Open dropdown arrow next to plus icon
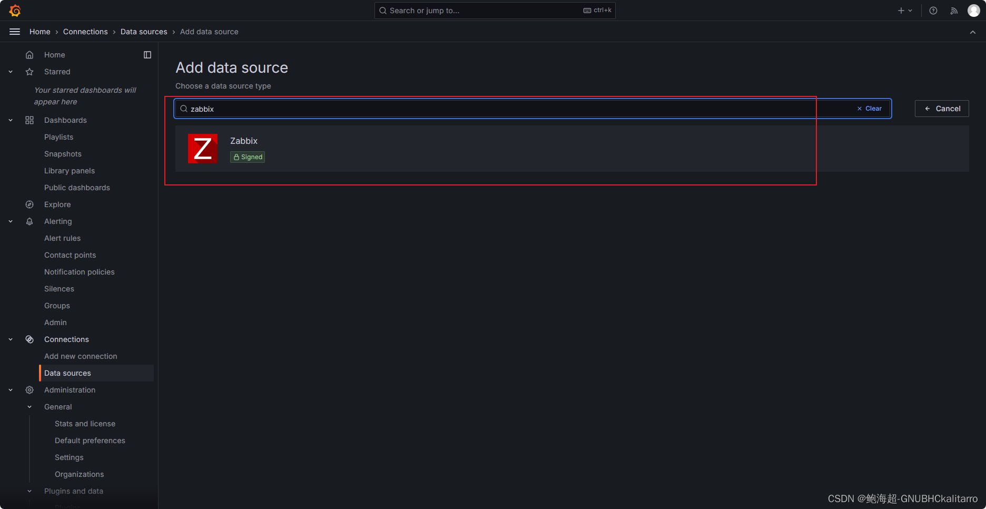The width and height of the screenshot is (986, 509). (x=910, y=11)
